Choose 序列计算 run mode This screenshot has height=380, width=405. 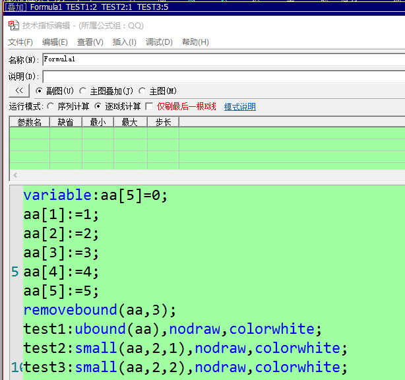coord(51,106)
